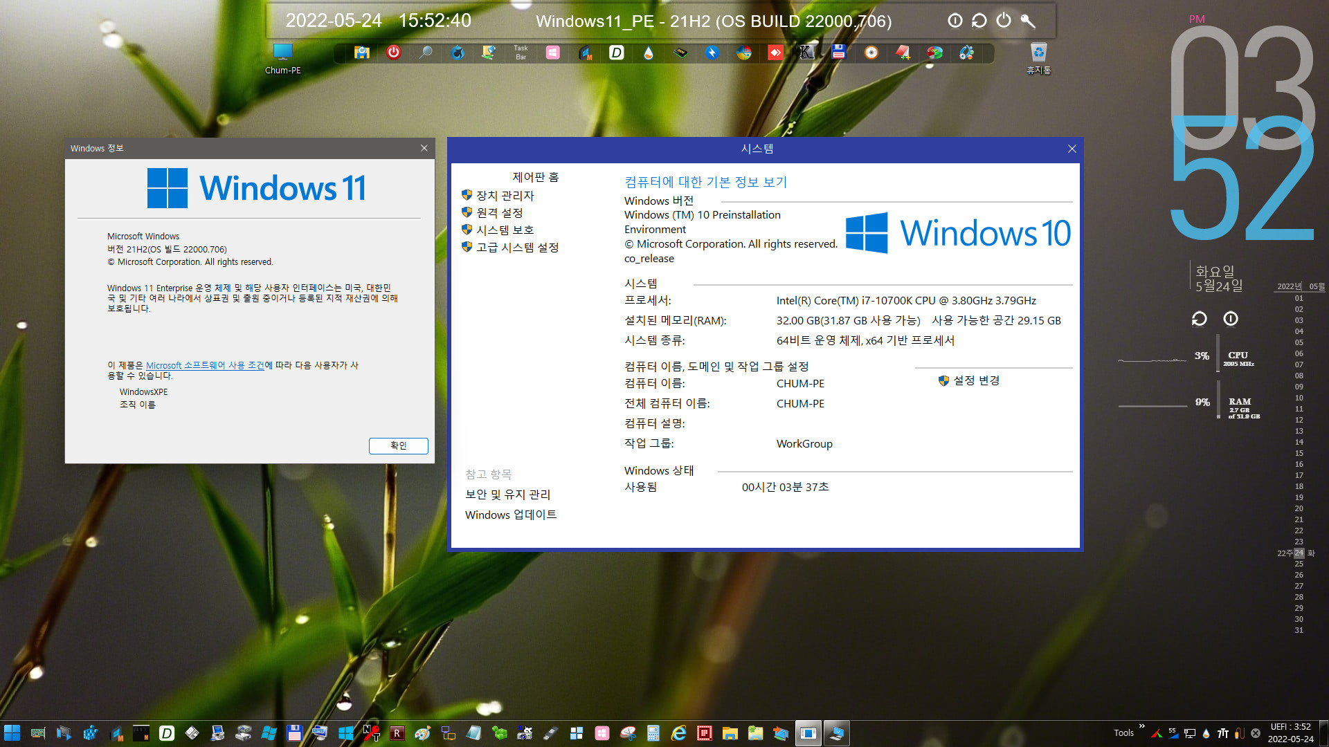Viewport: 1329px width, 747px height.
Task: Click the pink Windows logo in top dock
Action: (x=552, y=53)
